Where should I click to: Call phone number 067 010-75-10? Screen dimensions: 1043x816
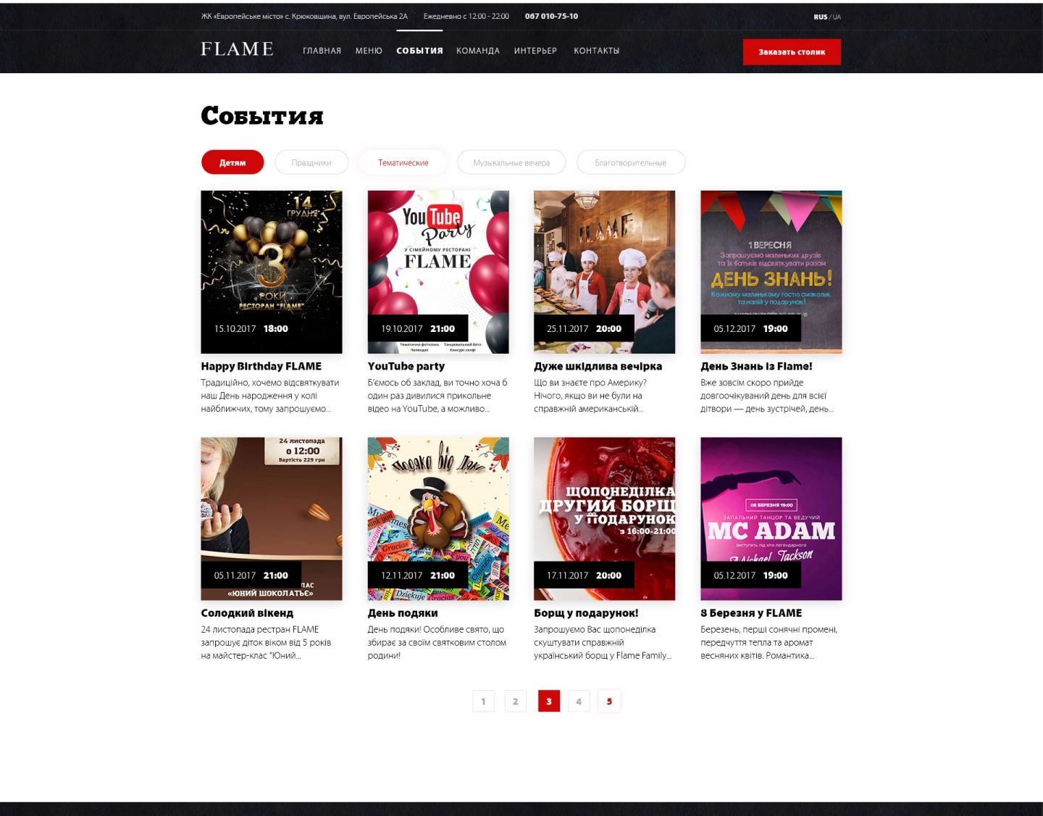551,16
